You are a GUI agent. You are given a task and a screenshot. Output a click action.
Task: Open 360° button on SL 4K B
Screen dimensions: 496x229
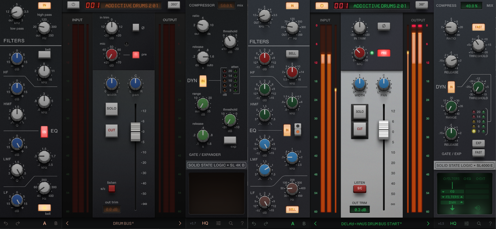click(x=174, y=5)
